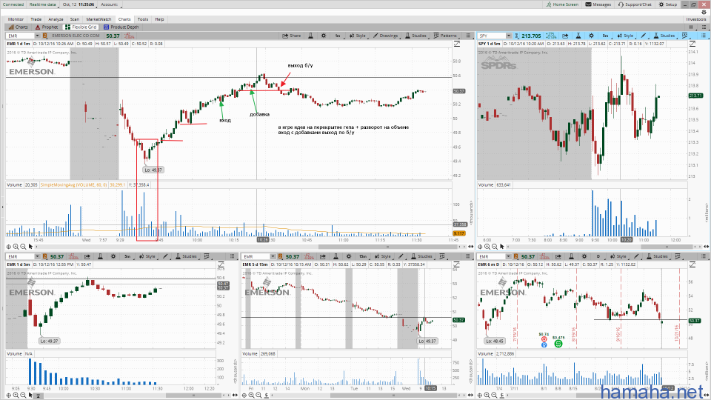711x400 pixels.
Task: Toggle drawing set icon at top-right of SPY chart
Action: coord(692,44)
